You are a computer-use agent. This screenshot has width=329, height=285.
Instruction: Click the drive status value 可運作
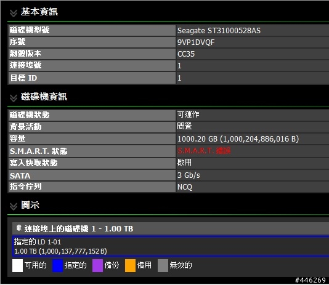(188, 114)
